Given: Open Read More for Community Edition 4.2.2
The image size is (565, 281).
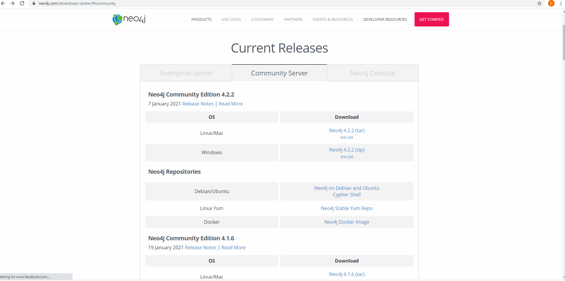Looking at the screenshot, I should pos(231,104).
